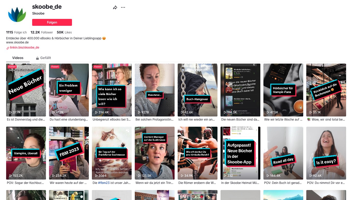353x200 pixels.
Task: Open the Ein Problem weniger video
Action: coord(69,90)
